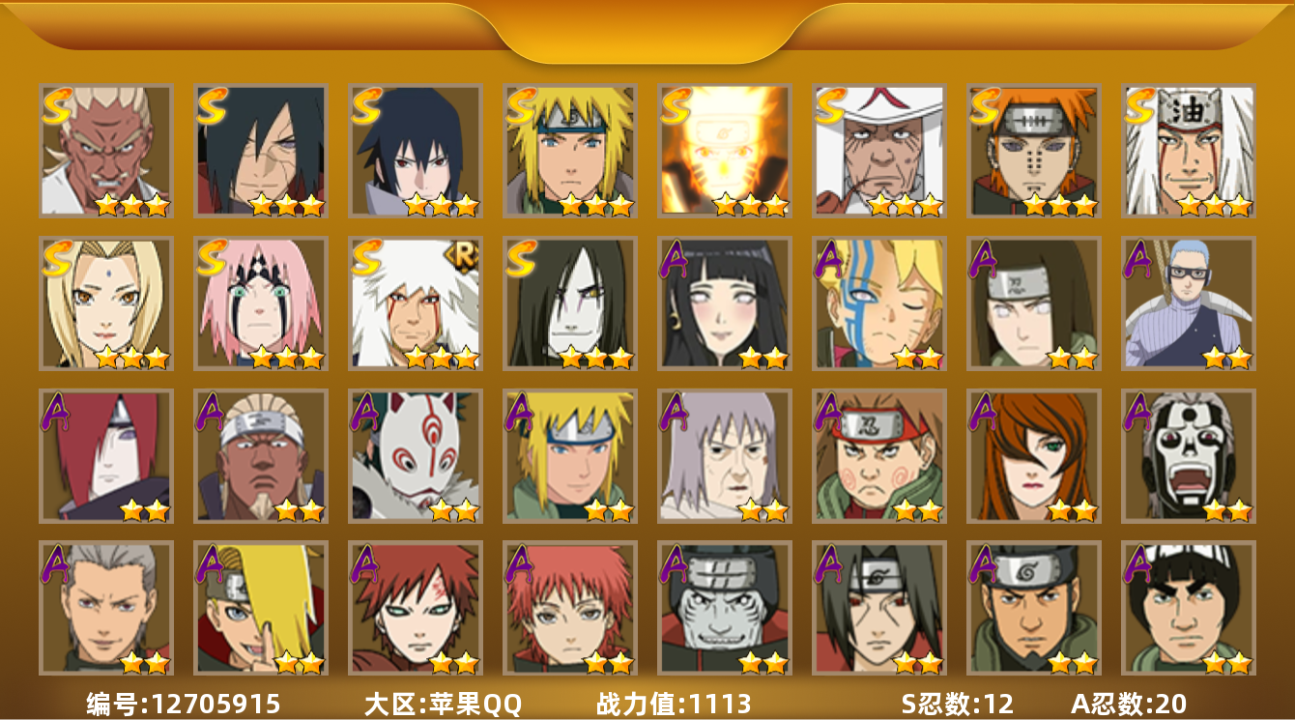Choose the glowing Nine-Tails Chakra Naruto card

point(724,150)
